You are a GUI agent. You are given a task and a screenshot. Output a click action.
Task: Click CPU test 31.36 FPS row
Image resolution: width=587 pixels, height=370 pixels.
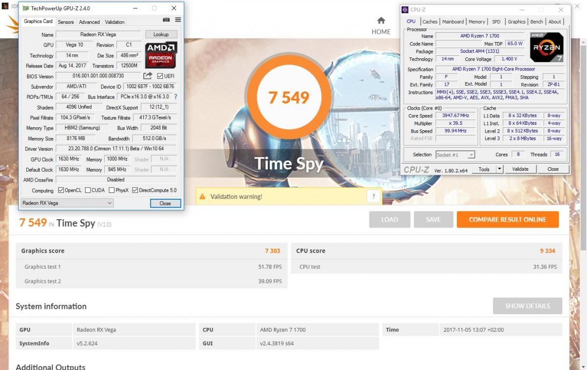point(427,267)
